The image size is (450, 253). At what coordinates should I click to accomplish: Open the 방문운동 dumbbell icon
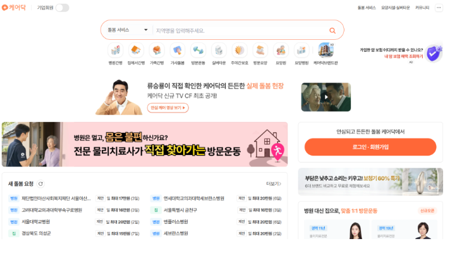(x=198, y=50)
